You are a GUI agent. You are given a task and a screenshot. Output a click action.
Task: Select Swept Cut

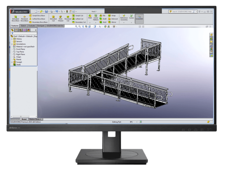(x=78, y=15)
